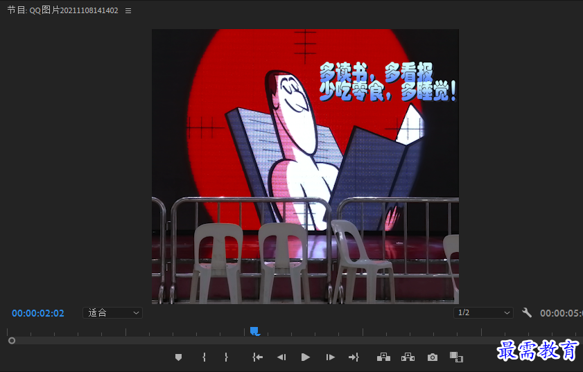Click the current timecode 00:00:02:02
The width and height of the screenshot is (583, 372).
[x=38, y=313]
